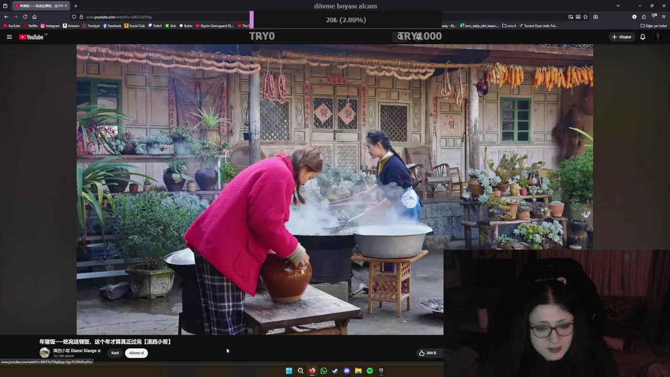Image resolution: width=670 pixels, height=377 pixels.
Task: Like the video with thumbs up
Action: click(421, 353)
